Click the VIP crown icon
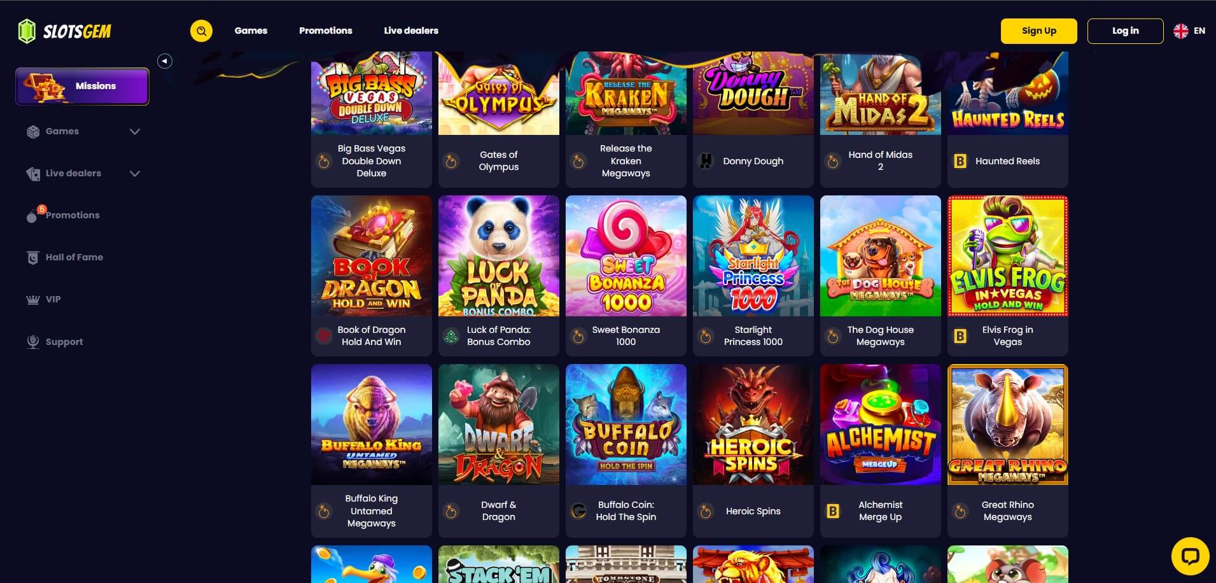The width and height of the screenshot is (1216, 583). click(x=33, y=299)
